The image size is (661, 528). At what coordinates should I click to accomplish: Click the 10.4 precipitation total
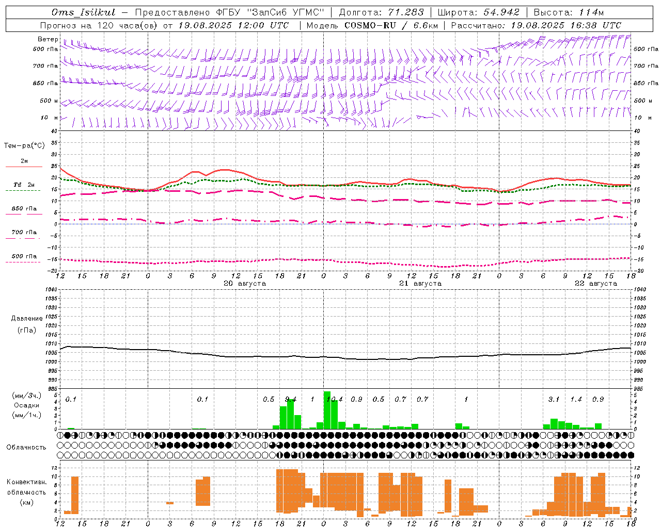(335, 399)
